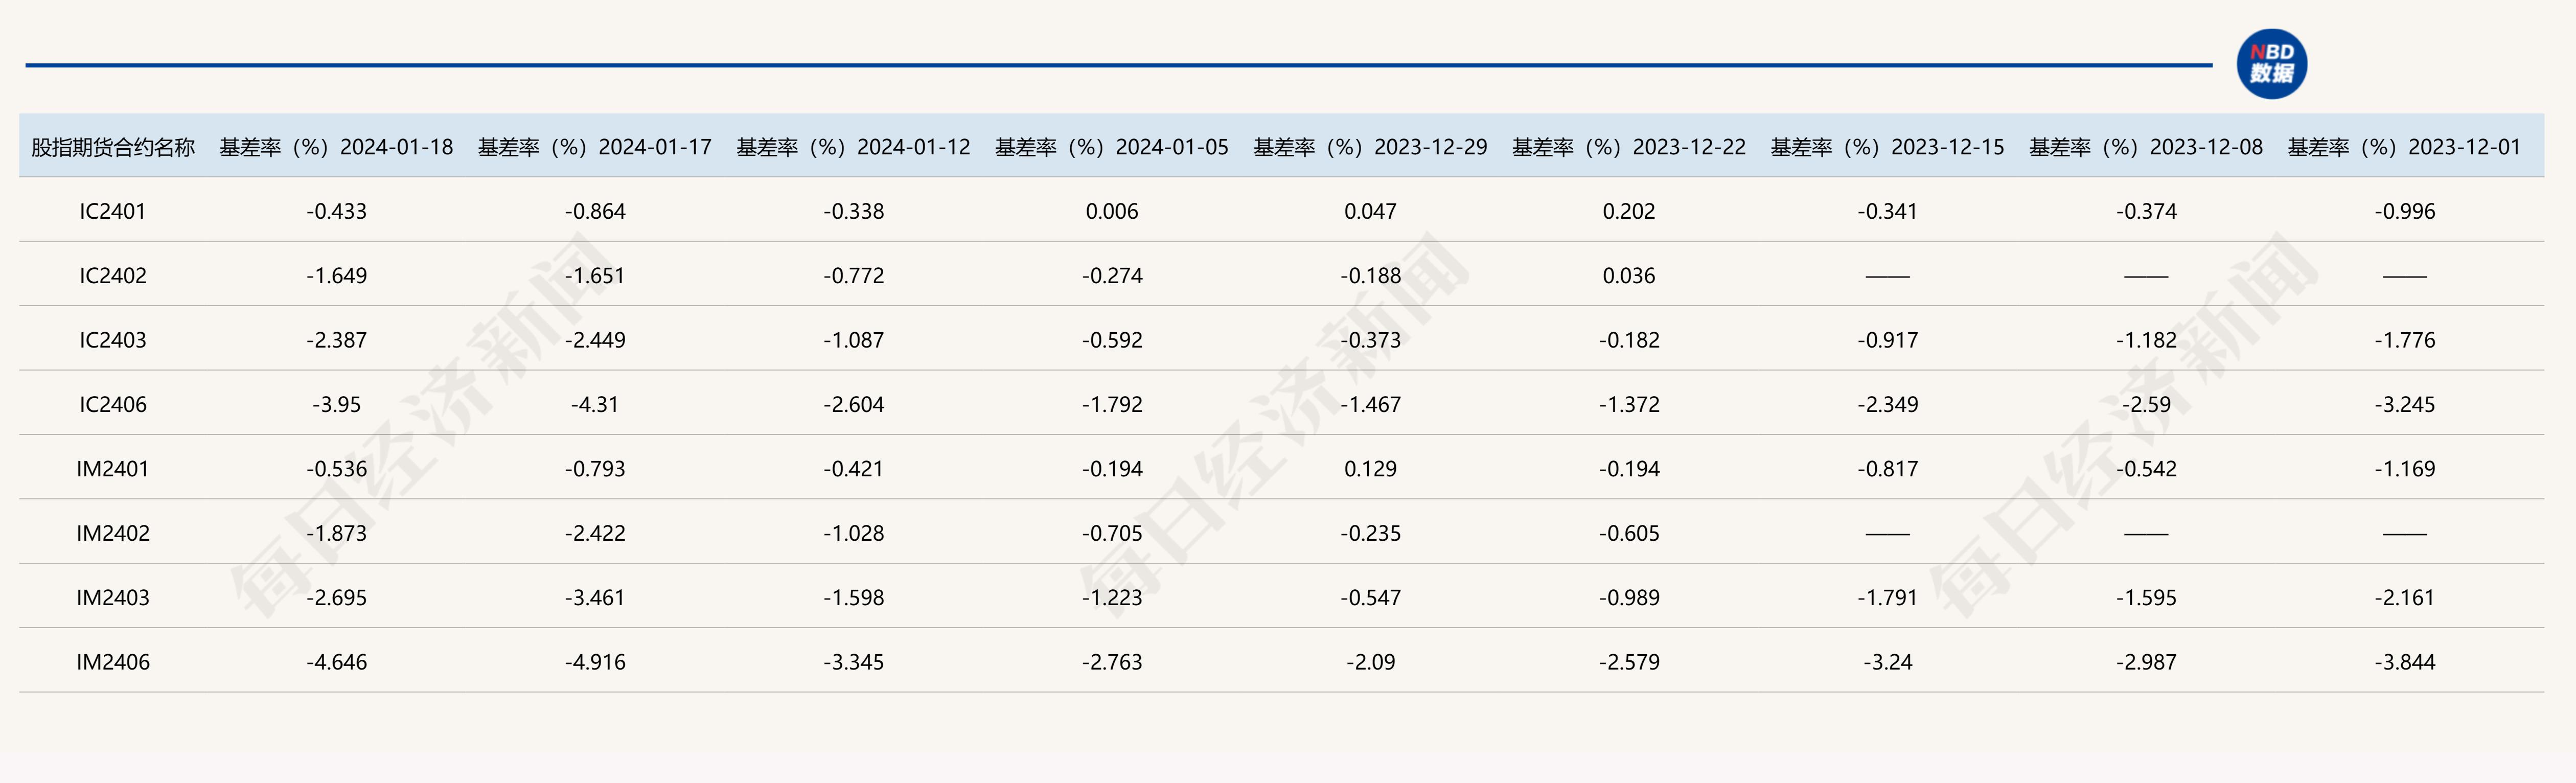Select the IC2402 contract name

click(113, 276)
